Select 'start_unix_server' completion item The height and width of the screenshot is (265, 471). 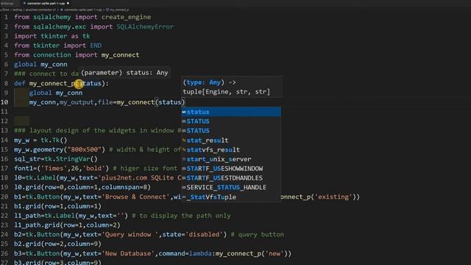[231, 159]
